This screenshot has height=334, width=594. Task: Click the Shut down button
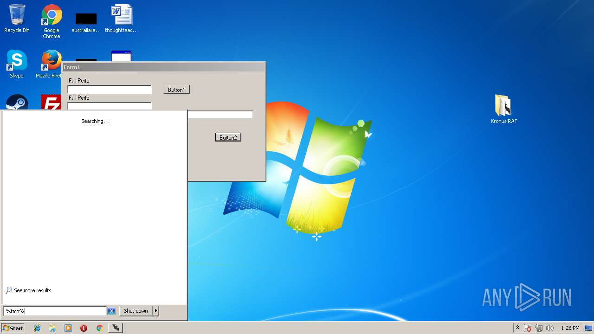tap(136, 311)
